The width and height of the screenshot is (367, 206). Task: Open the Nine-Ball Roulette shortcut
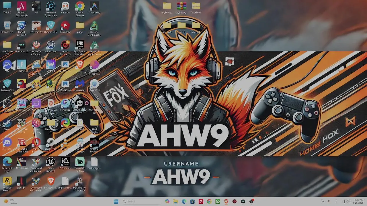[x=94, y=145]
